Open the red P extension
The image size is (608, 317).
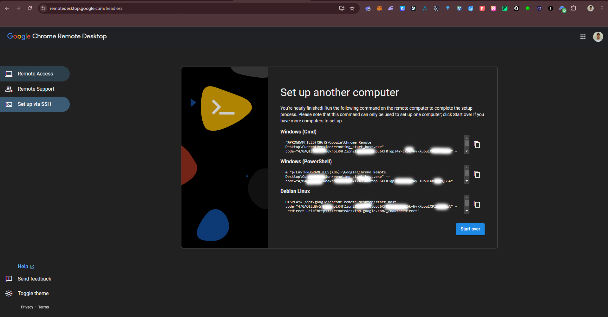482,9
